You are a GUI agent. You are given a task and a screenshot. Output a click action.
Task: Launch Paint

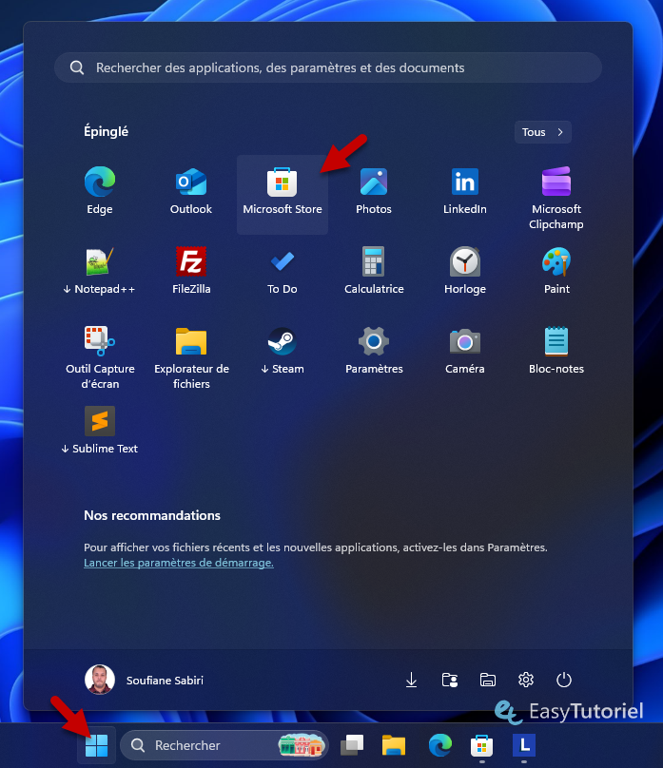[556, 272]
